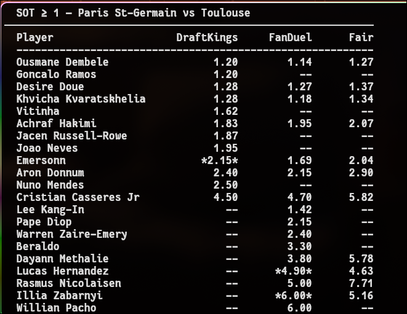
Task: Click Russell-Rowe's DraftKings value 1.87
Action: pyautogui.click(x=225, y=136)
